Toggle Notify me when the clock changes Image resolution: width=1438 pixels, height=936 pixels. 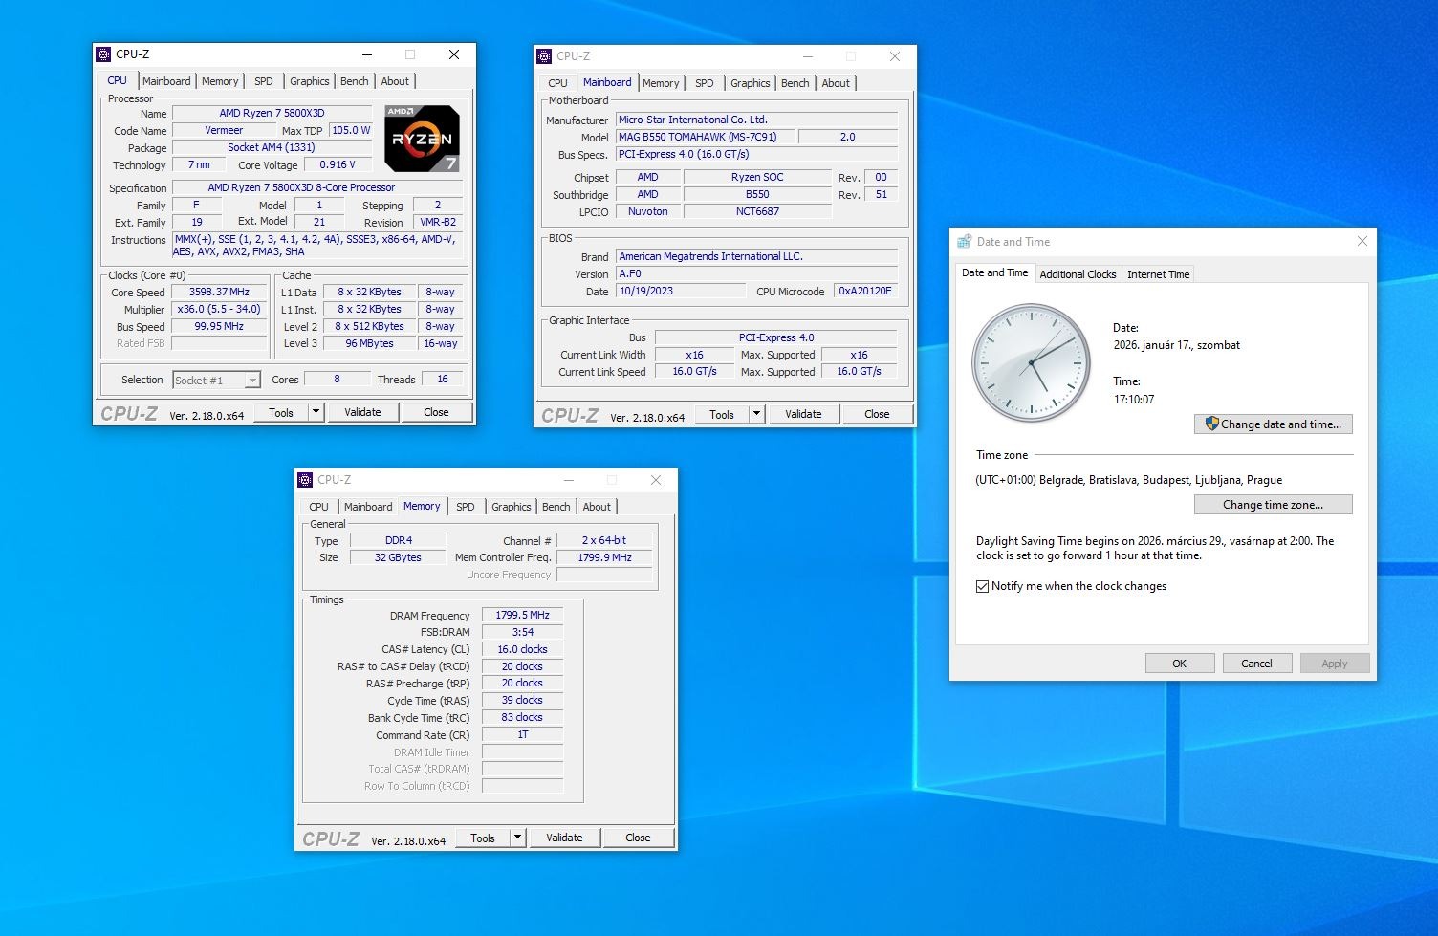tap(982, 586)
